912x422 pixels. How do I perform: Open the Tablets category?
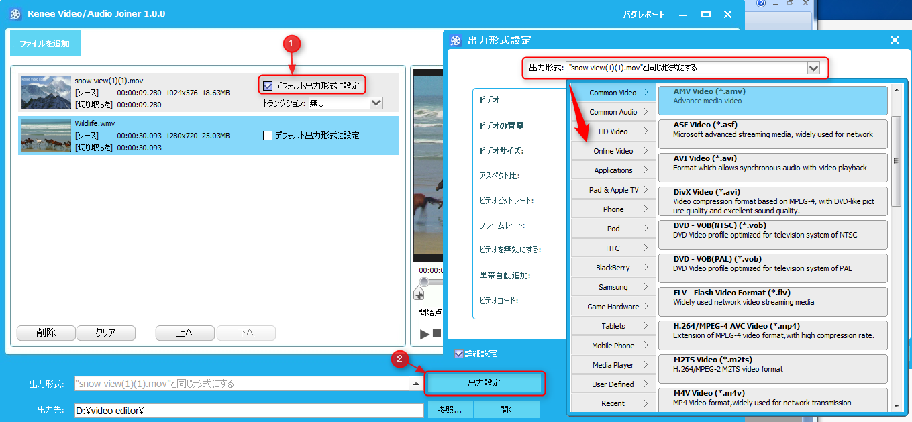pyautogui.click(x=613, y=326)
